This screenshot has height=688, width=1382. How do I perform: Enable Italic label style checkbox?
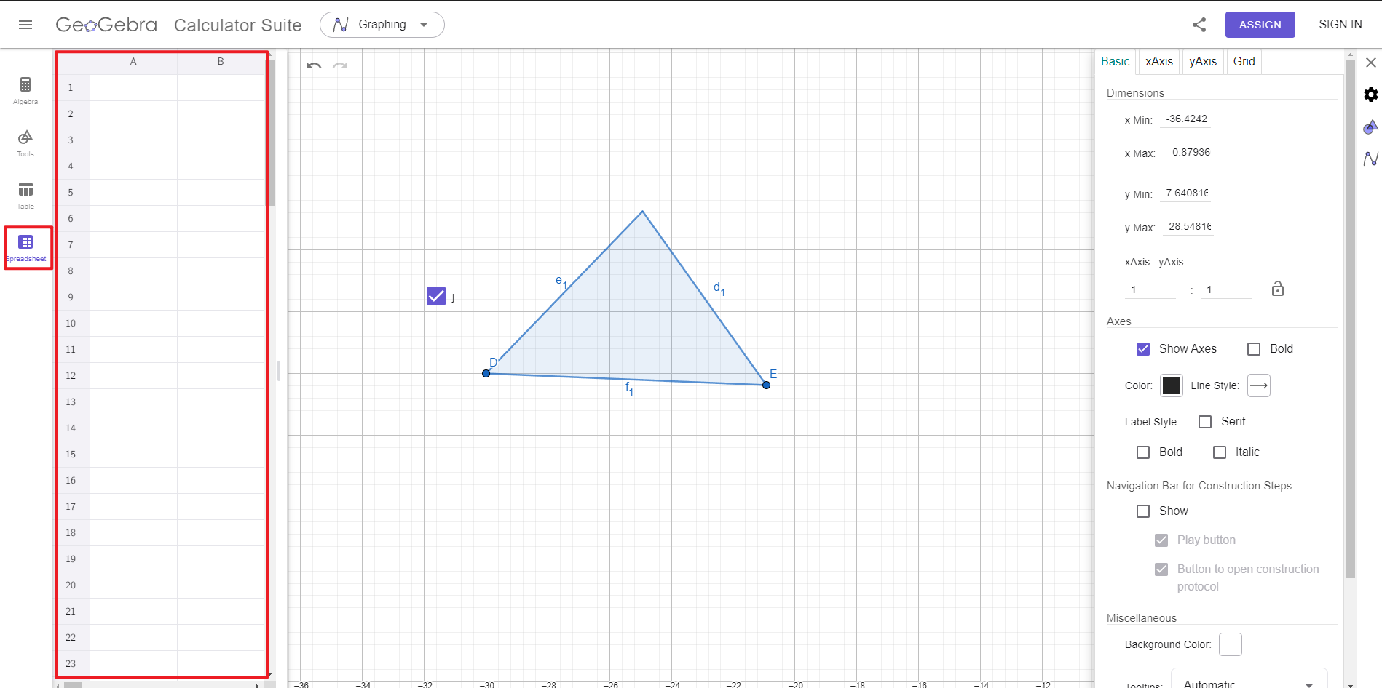(x=1220, y=452)
